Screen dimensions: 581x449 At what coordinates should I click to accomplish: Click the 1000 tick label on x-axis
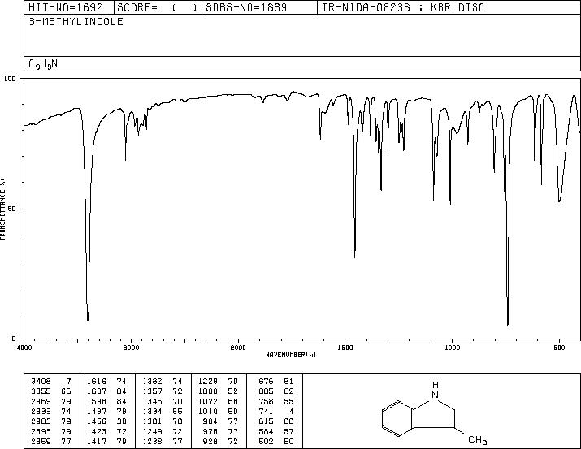(x=452, y=348)
